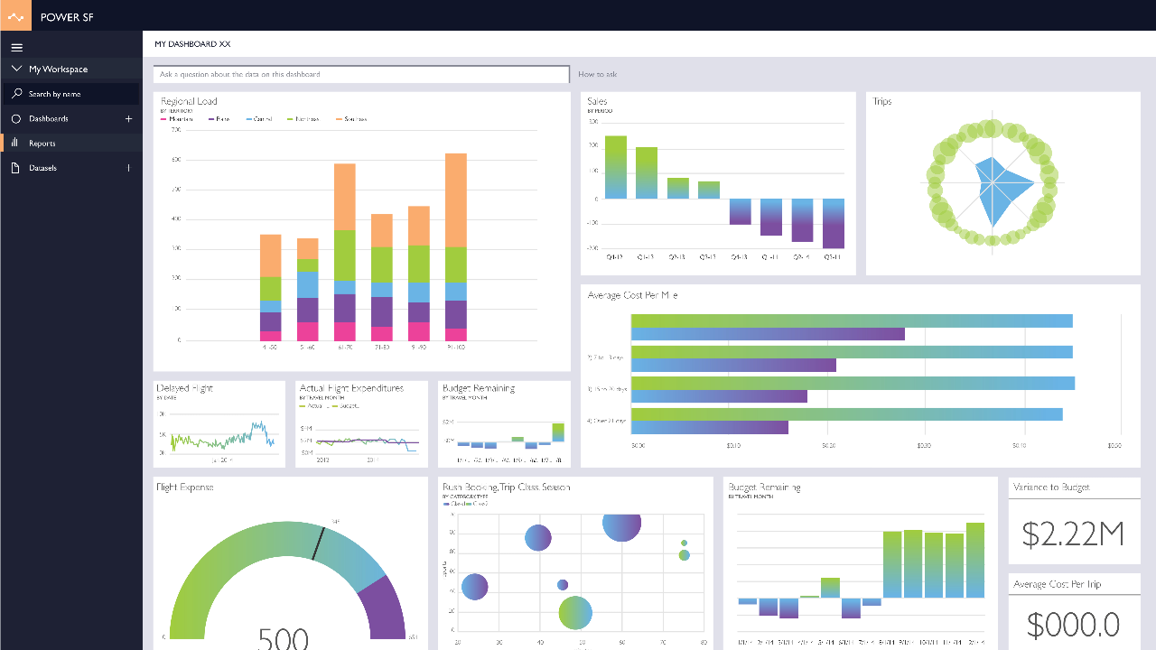
Task: Select the Sales tile title
Action: (597, 101)
